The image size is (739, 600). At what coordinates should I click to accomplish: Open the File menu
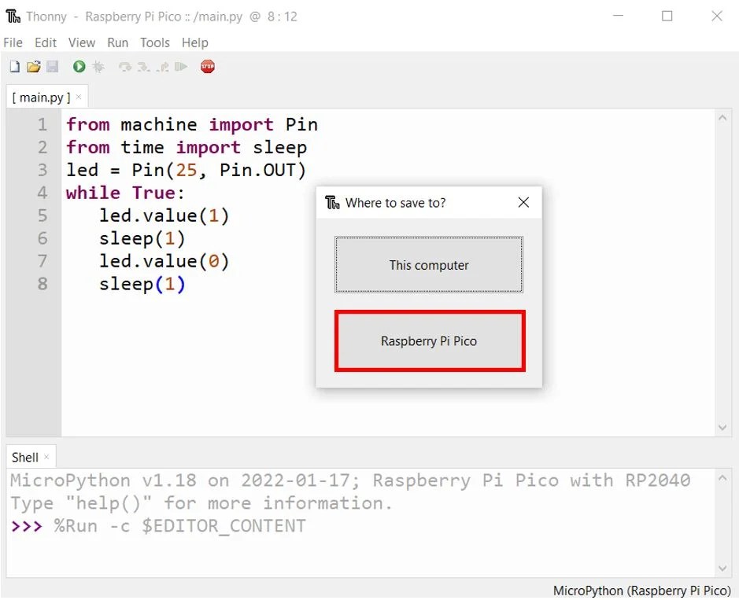13,42
